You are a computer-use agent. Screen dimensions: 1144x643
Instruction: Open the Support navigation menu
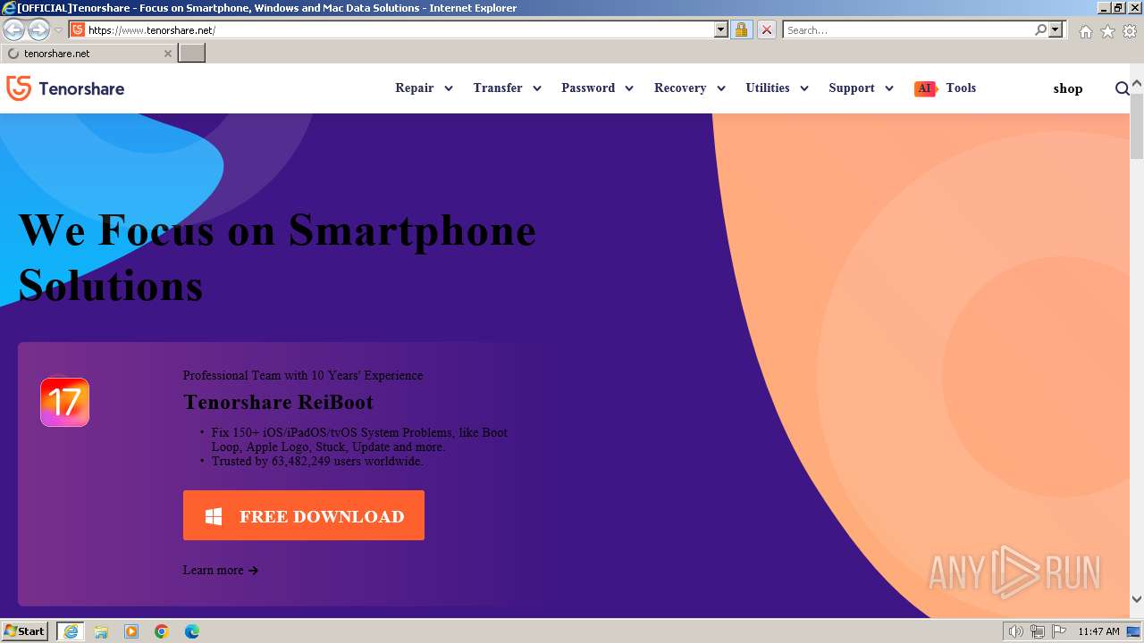[852, 88]
